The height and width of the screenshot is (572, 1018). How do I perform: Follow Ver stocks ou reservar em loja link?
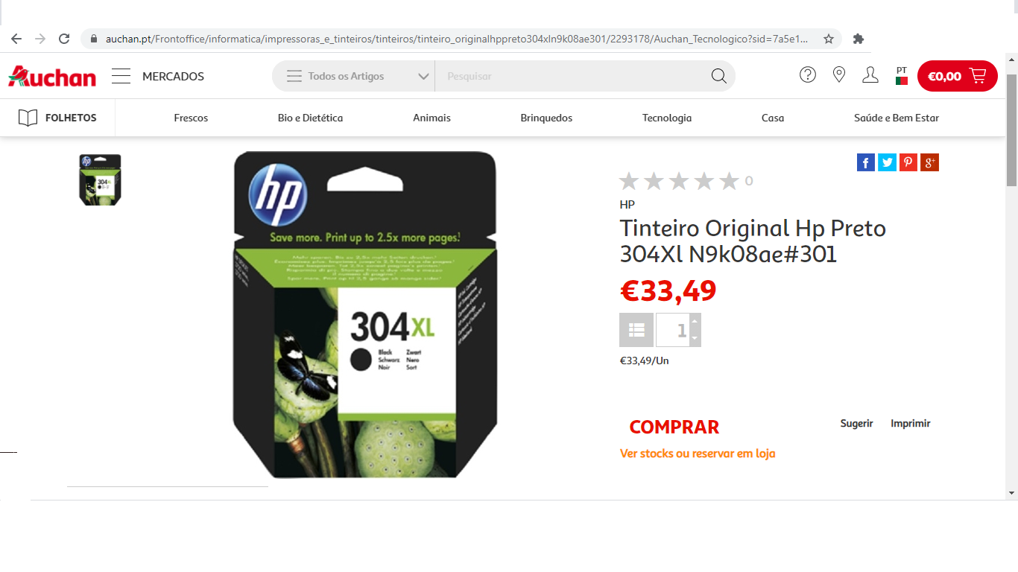pyautogui.click(x=698, y=454)
